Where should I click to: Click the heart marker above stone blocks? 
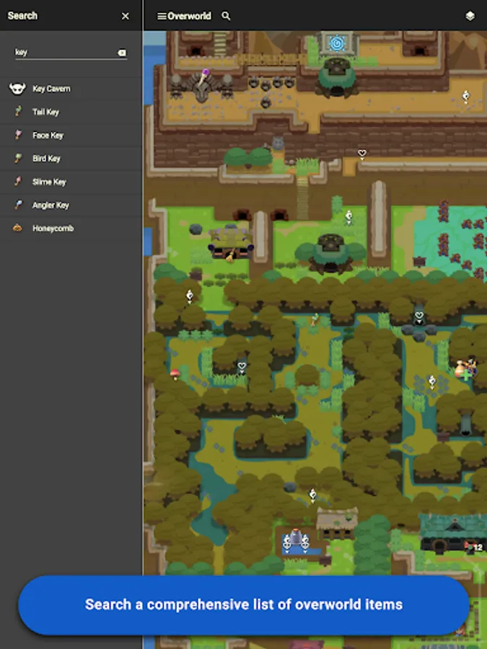click(419, 317)
